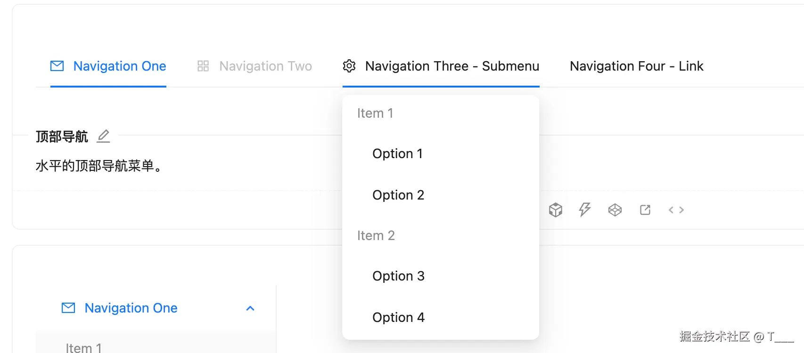Select Option 4 in the submenu
The height and width of the screenshot is (353, 804).
[x=398, y=318]
